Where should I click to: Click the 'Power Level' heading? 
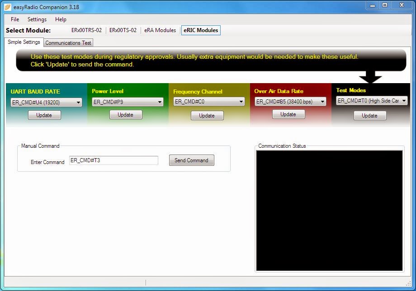108,91
